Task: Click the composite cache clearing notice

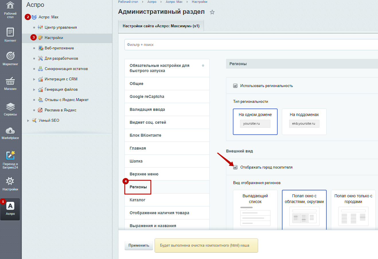Action: tap(206, 246)
